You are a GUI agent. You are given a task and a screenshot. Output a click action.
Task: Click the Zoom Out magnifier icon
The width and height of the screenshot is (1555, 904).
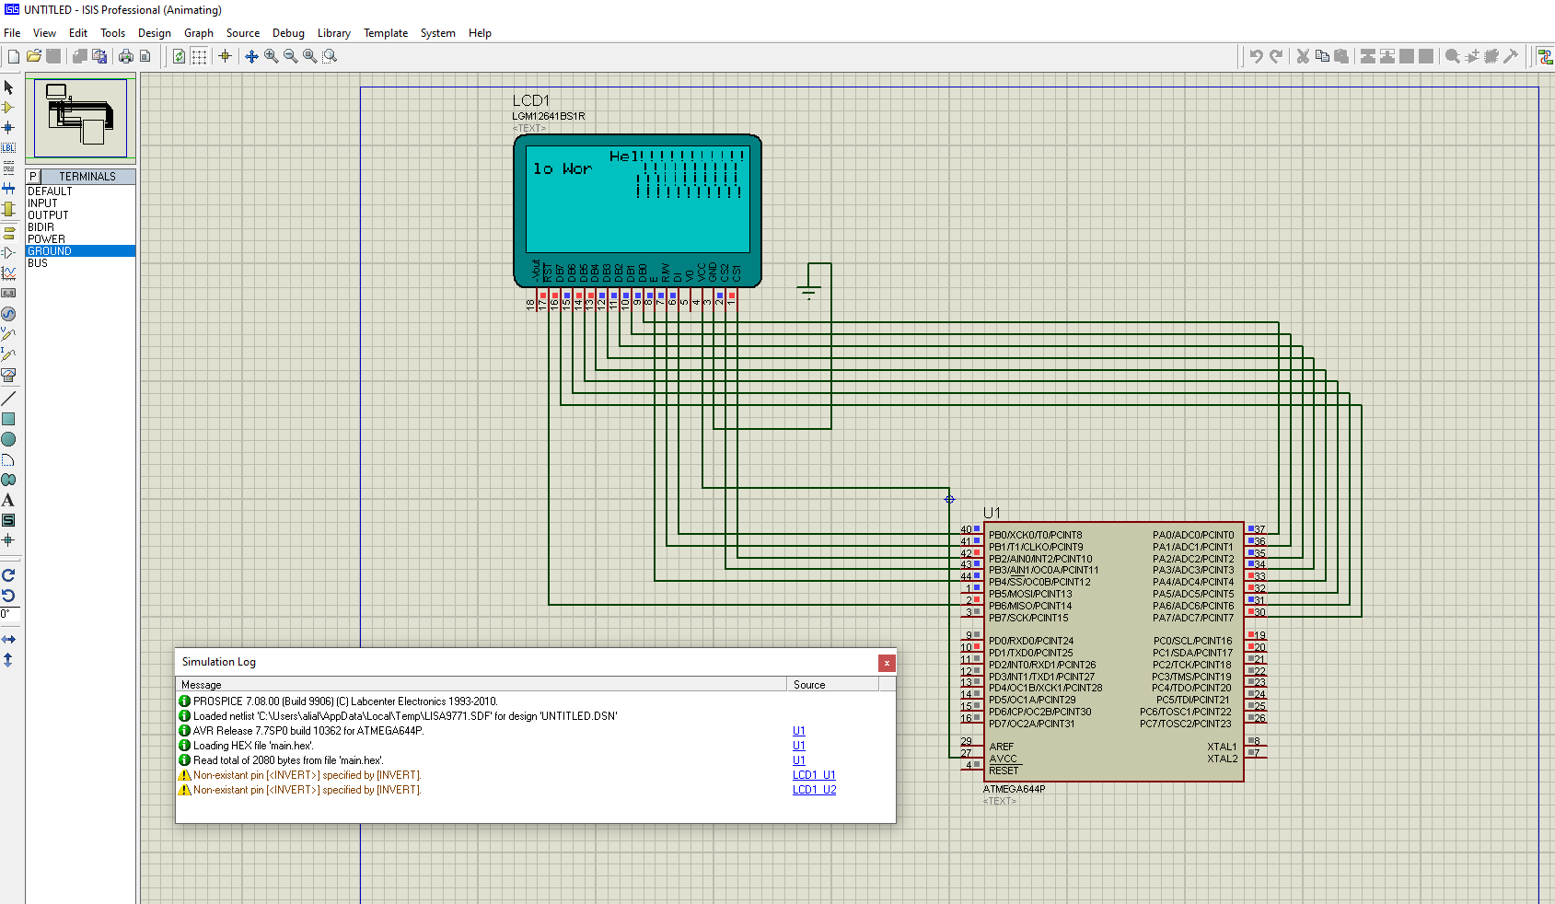tap(291, 56)
